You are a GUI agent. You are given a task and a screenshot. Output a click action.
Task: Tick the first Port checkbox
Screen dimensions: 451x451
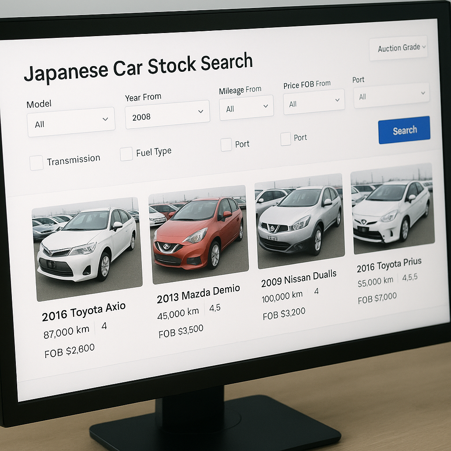(226, 144)
